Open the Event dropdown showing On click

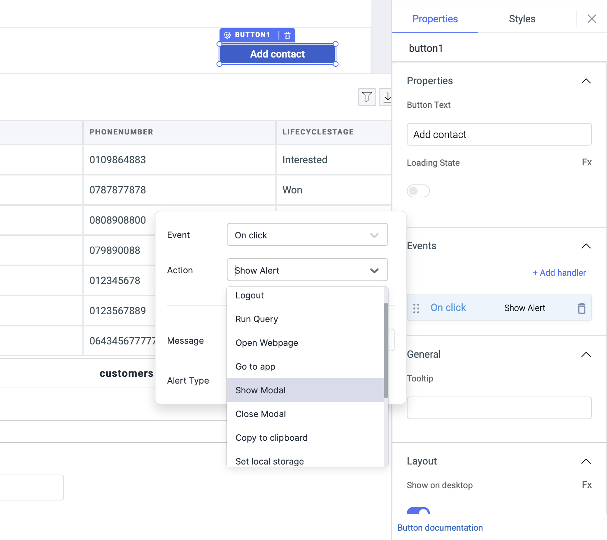coord(307,235)
